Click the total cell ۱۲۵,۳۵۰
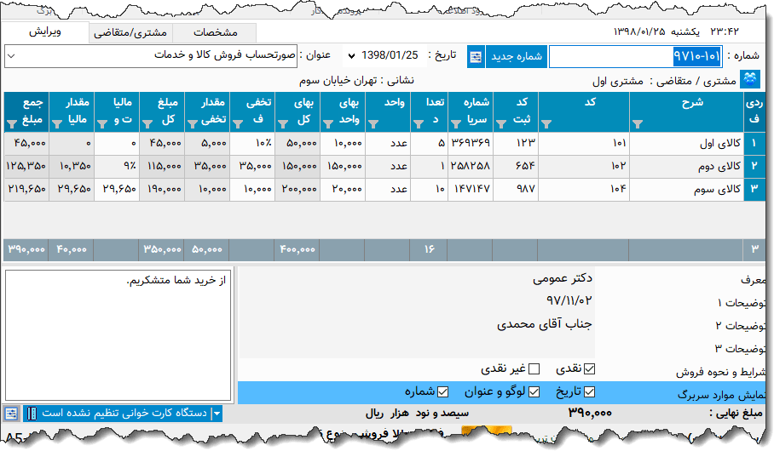The width and height of the screenshot is (774, 451). pos(26,166)
